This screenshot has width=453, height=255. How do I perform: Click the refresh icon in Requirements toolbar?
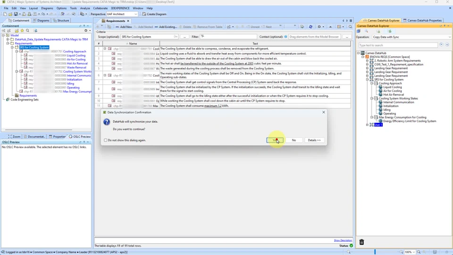[310, 26]
